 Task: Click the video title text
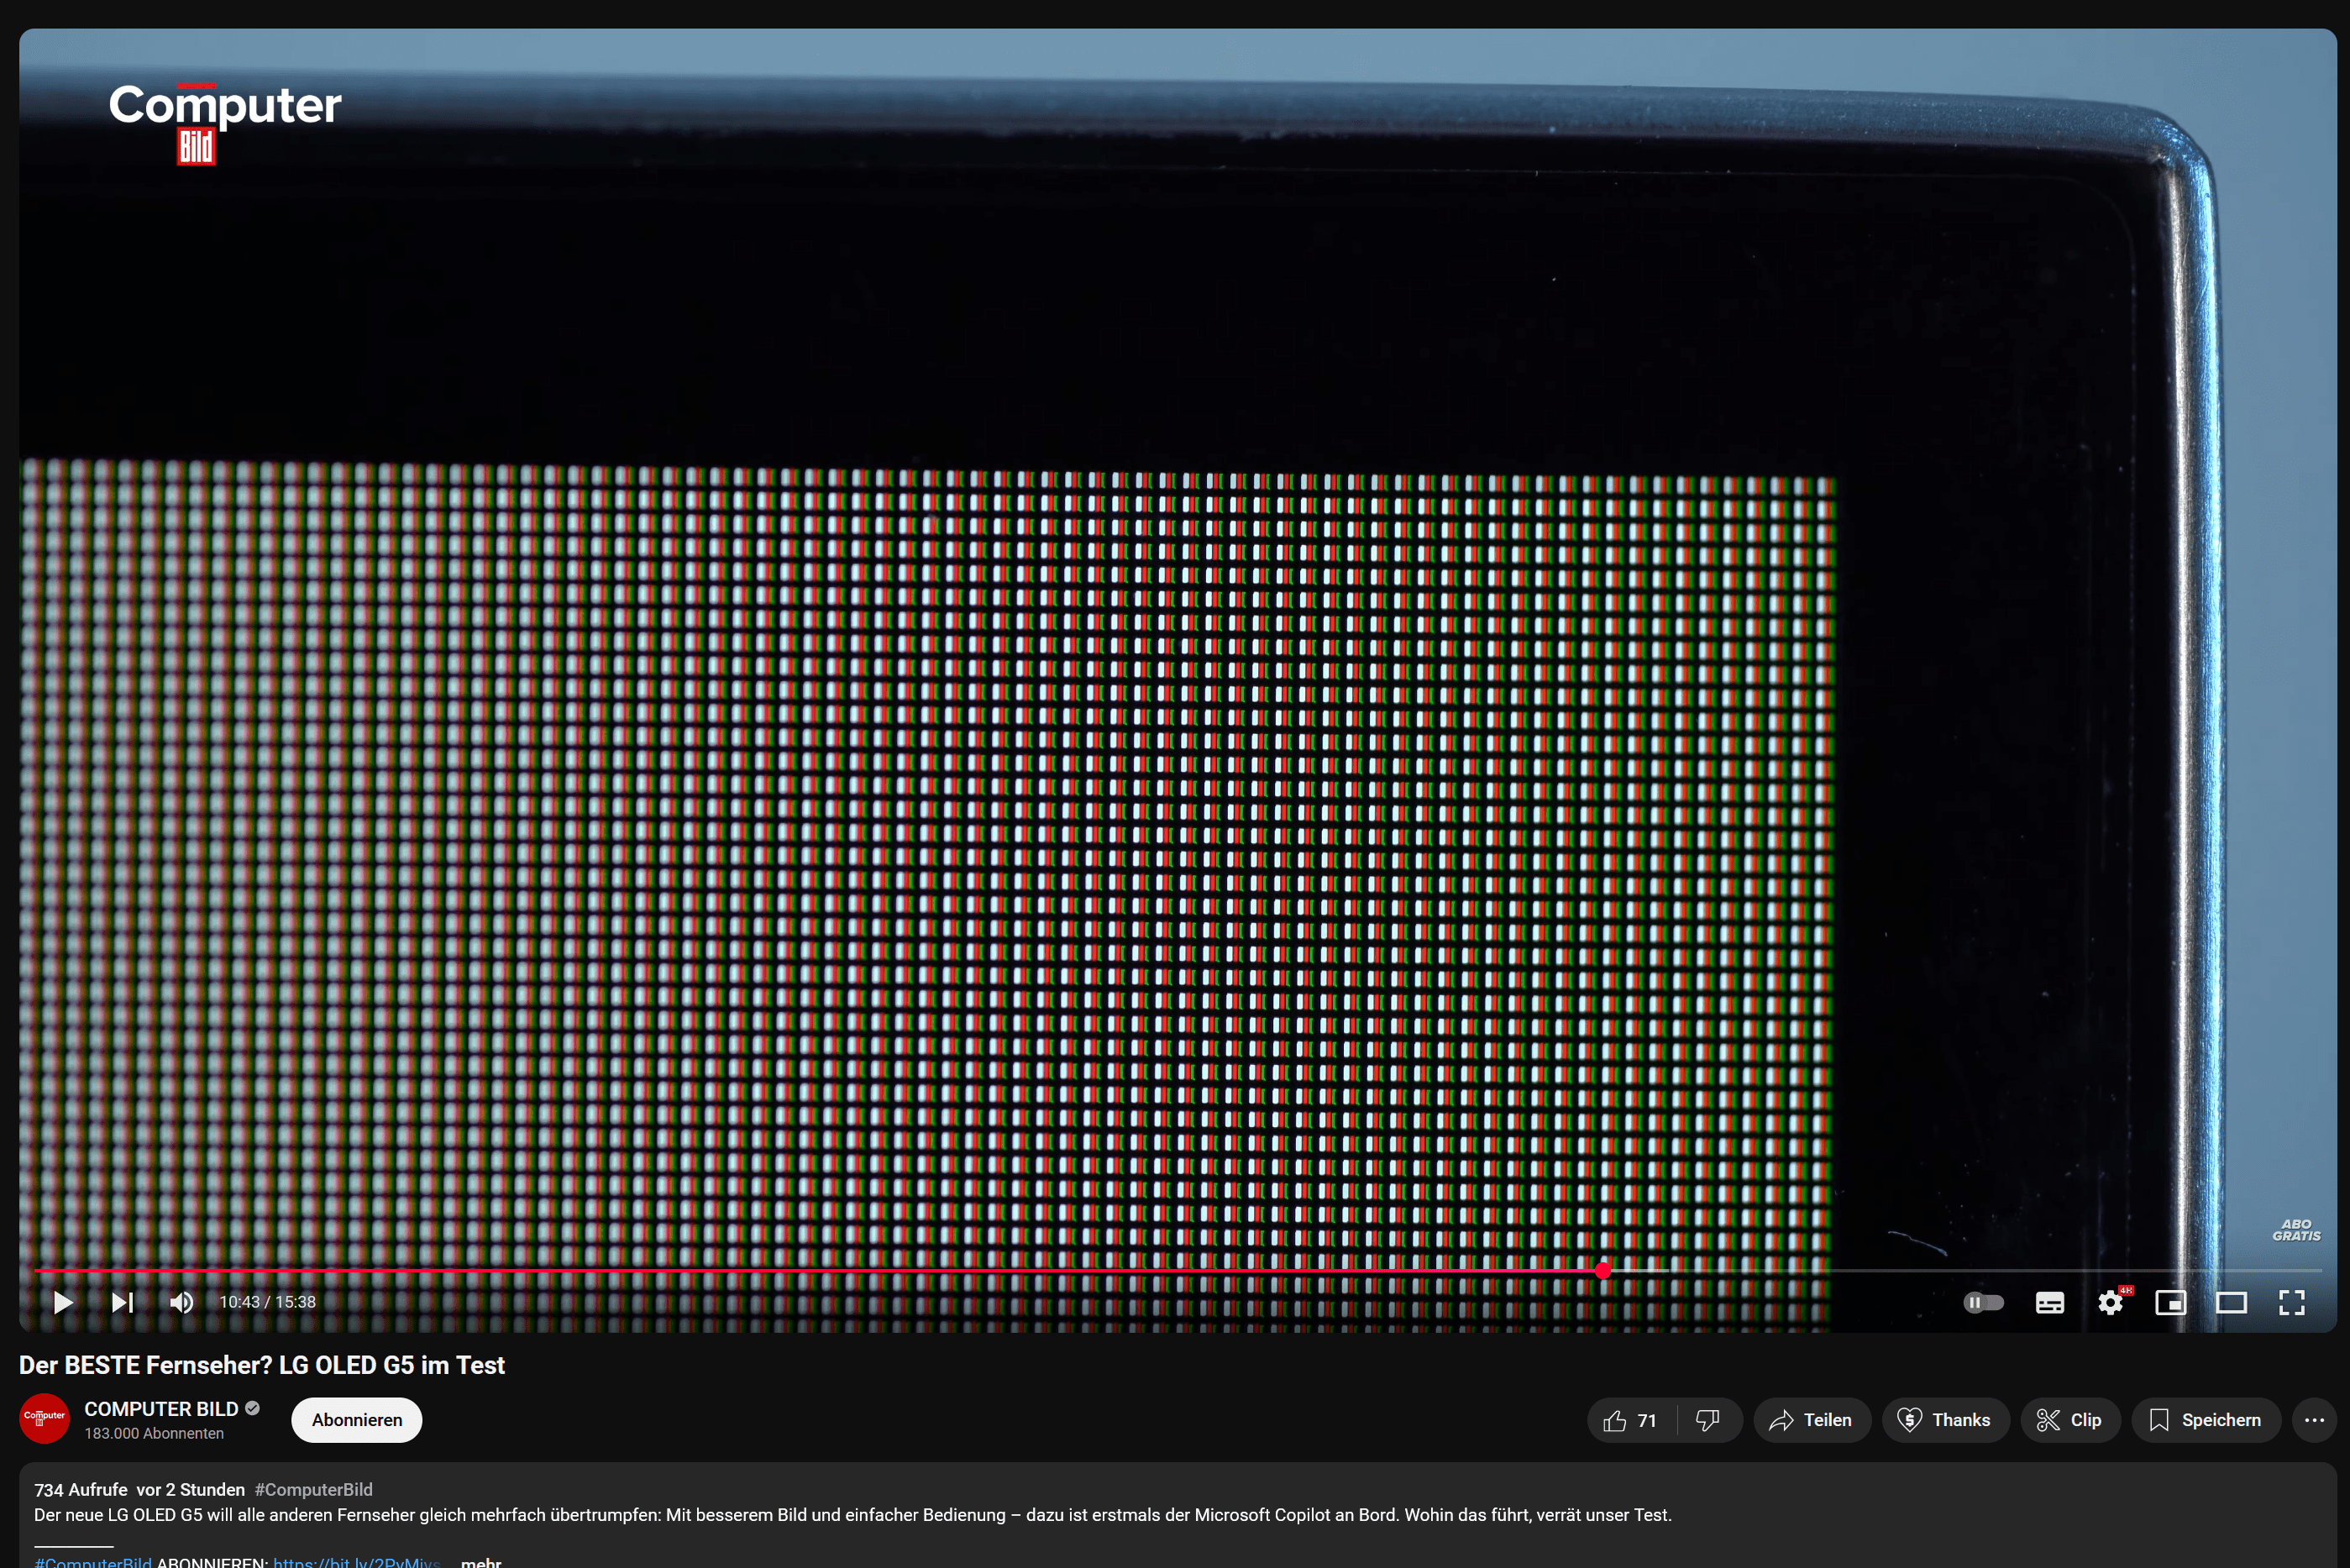[262, 1365]
